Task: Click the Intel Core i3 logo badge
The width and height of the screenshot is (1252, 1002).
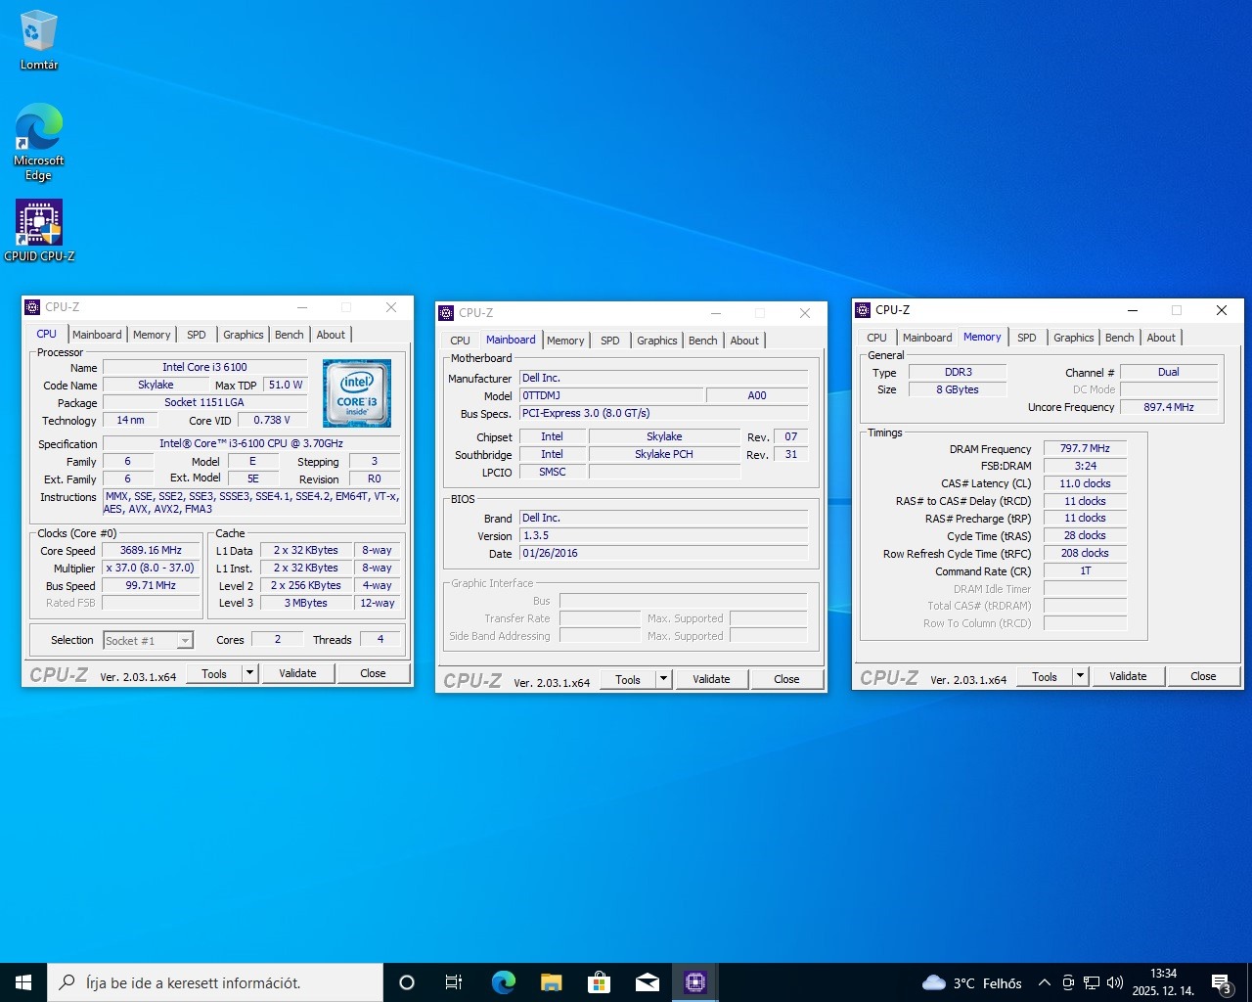Action: coord(357,393)
